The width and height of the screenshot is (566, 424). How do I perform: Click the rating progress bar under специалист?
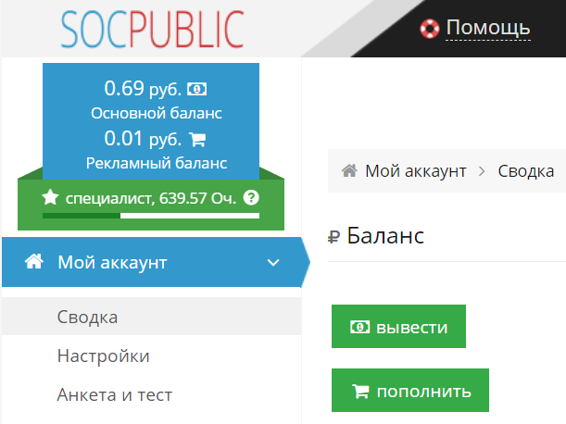[x=150, y=216]
